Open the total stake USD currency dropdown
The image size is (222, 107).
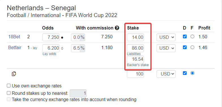click(x=166, y=74)
